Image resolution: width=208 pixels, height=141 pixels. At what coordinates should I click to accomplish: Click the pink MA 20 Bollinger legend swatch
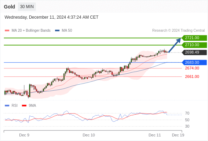7,31
